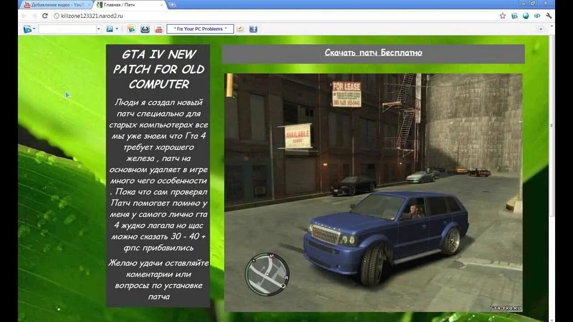Click the paragraph starting "Люди я создал новый"
Image resolution: width=573 pixels, height=322 pixels.
click(158, 175)
